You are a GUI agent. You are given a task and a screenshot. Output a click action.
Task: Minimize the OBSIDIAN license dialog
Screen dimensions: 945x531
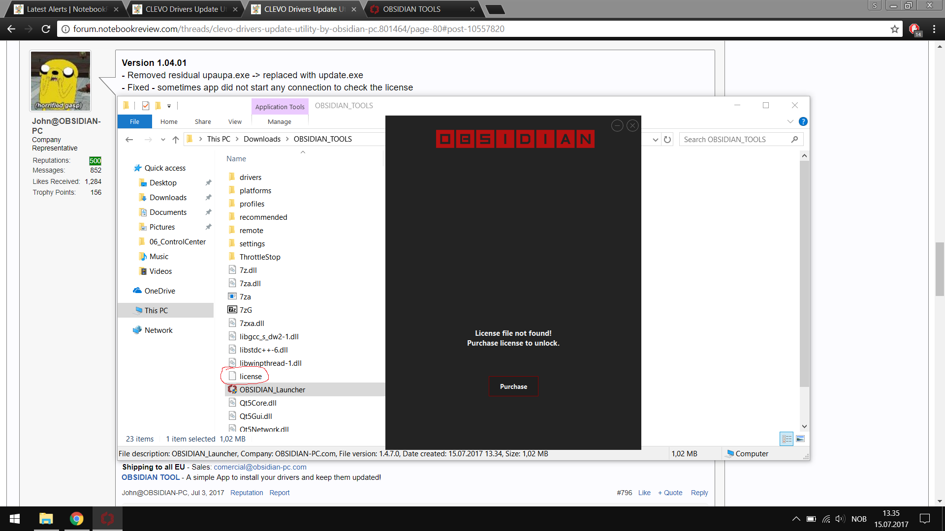click(617, 126)
